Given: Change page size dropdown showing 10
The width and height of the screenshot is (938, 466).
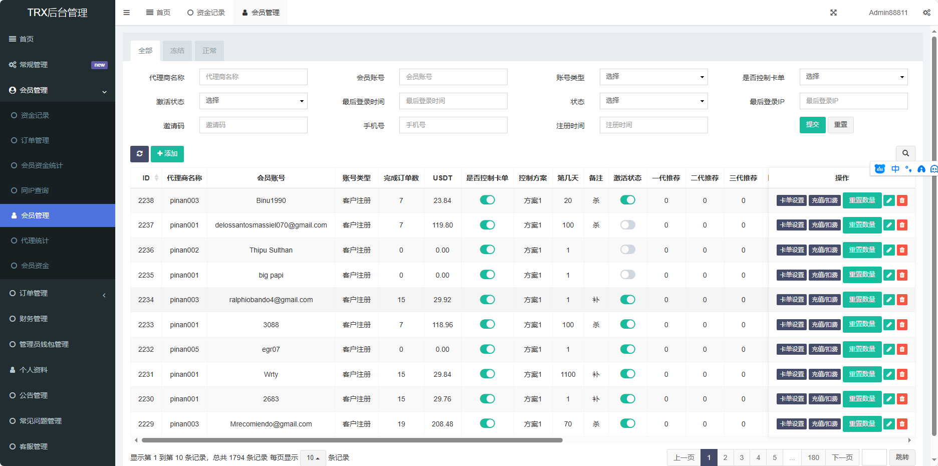Looking at the screenshot, I should 313,457.
